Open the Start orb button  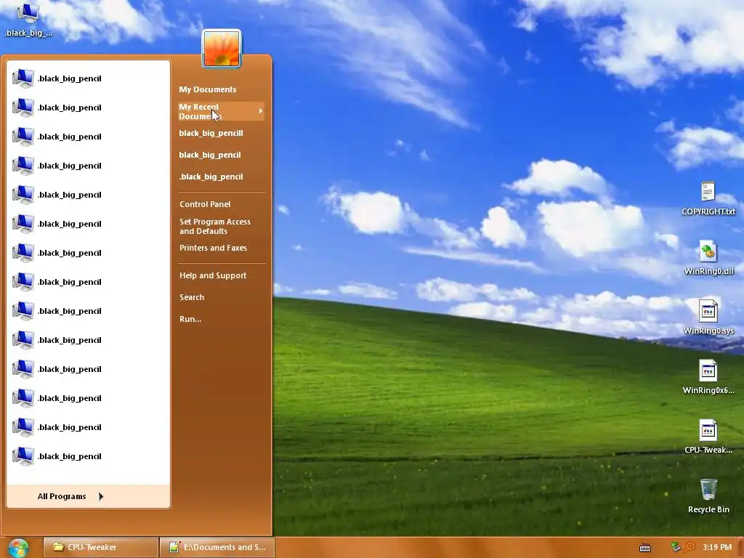18,548
